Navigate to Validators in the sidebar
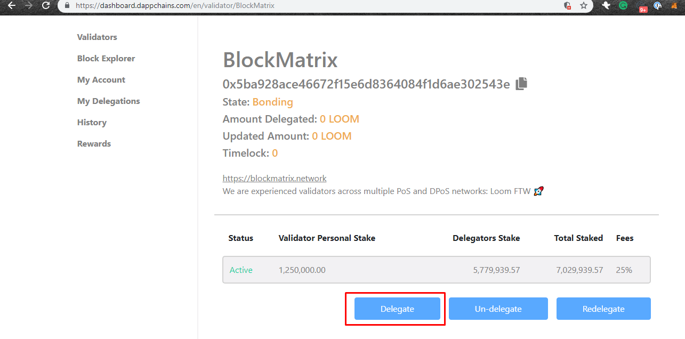685x339 pixels. point(96,37)
